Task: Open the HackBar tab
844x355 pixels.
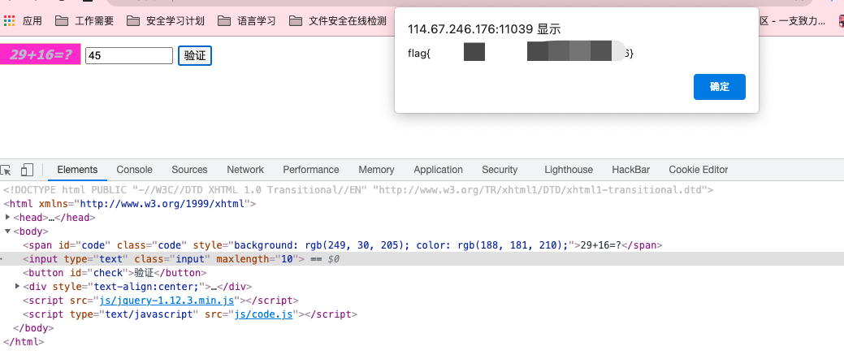Action: (631, 170)
